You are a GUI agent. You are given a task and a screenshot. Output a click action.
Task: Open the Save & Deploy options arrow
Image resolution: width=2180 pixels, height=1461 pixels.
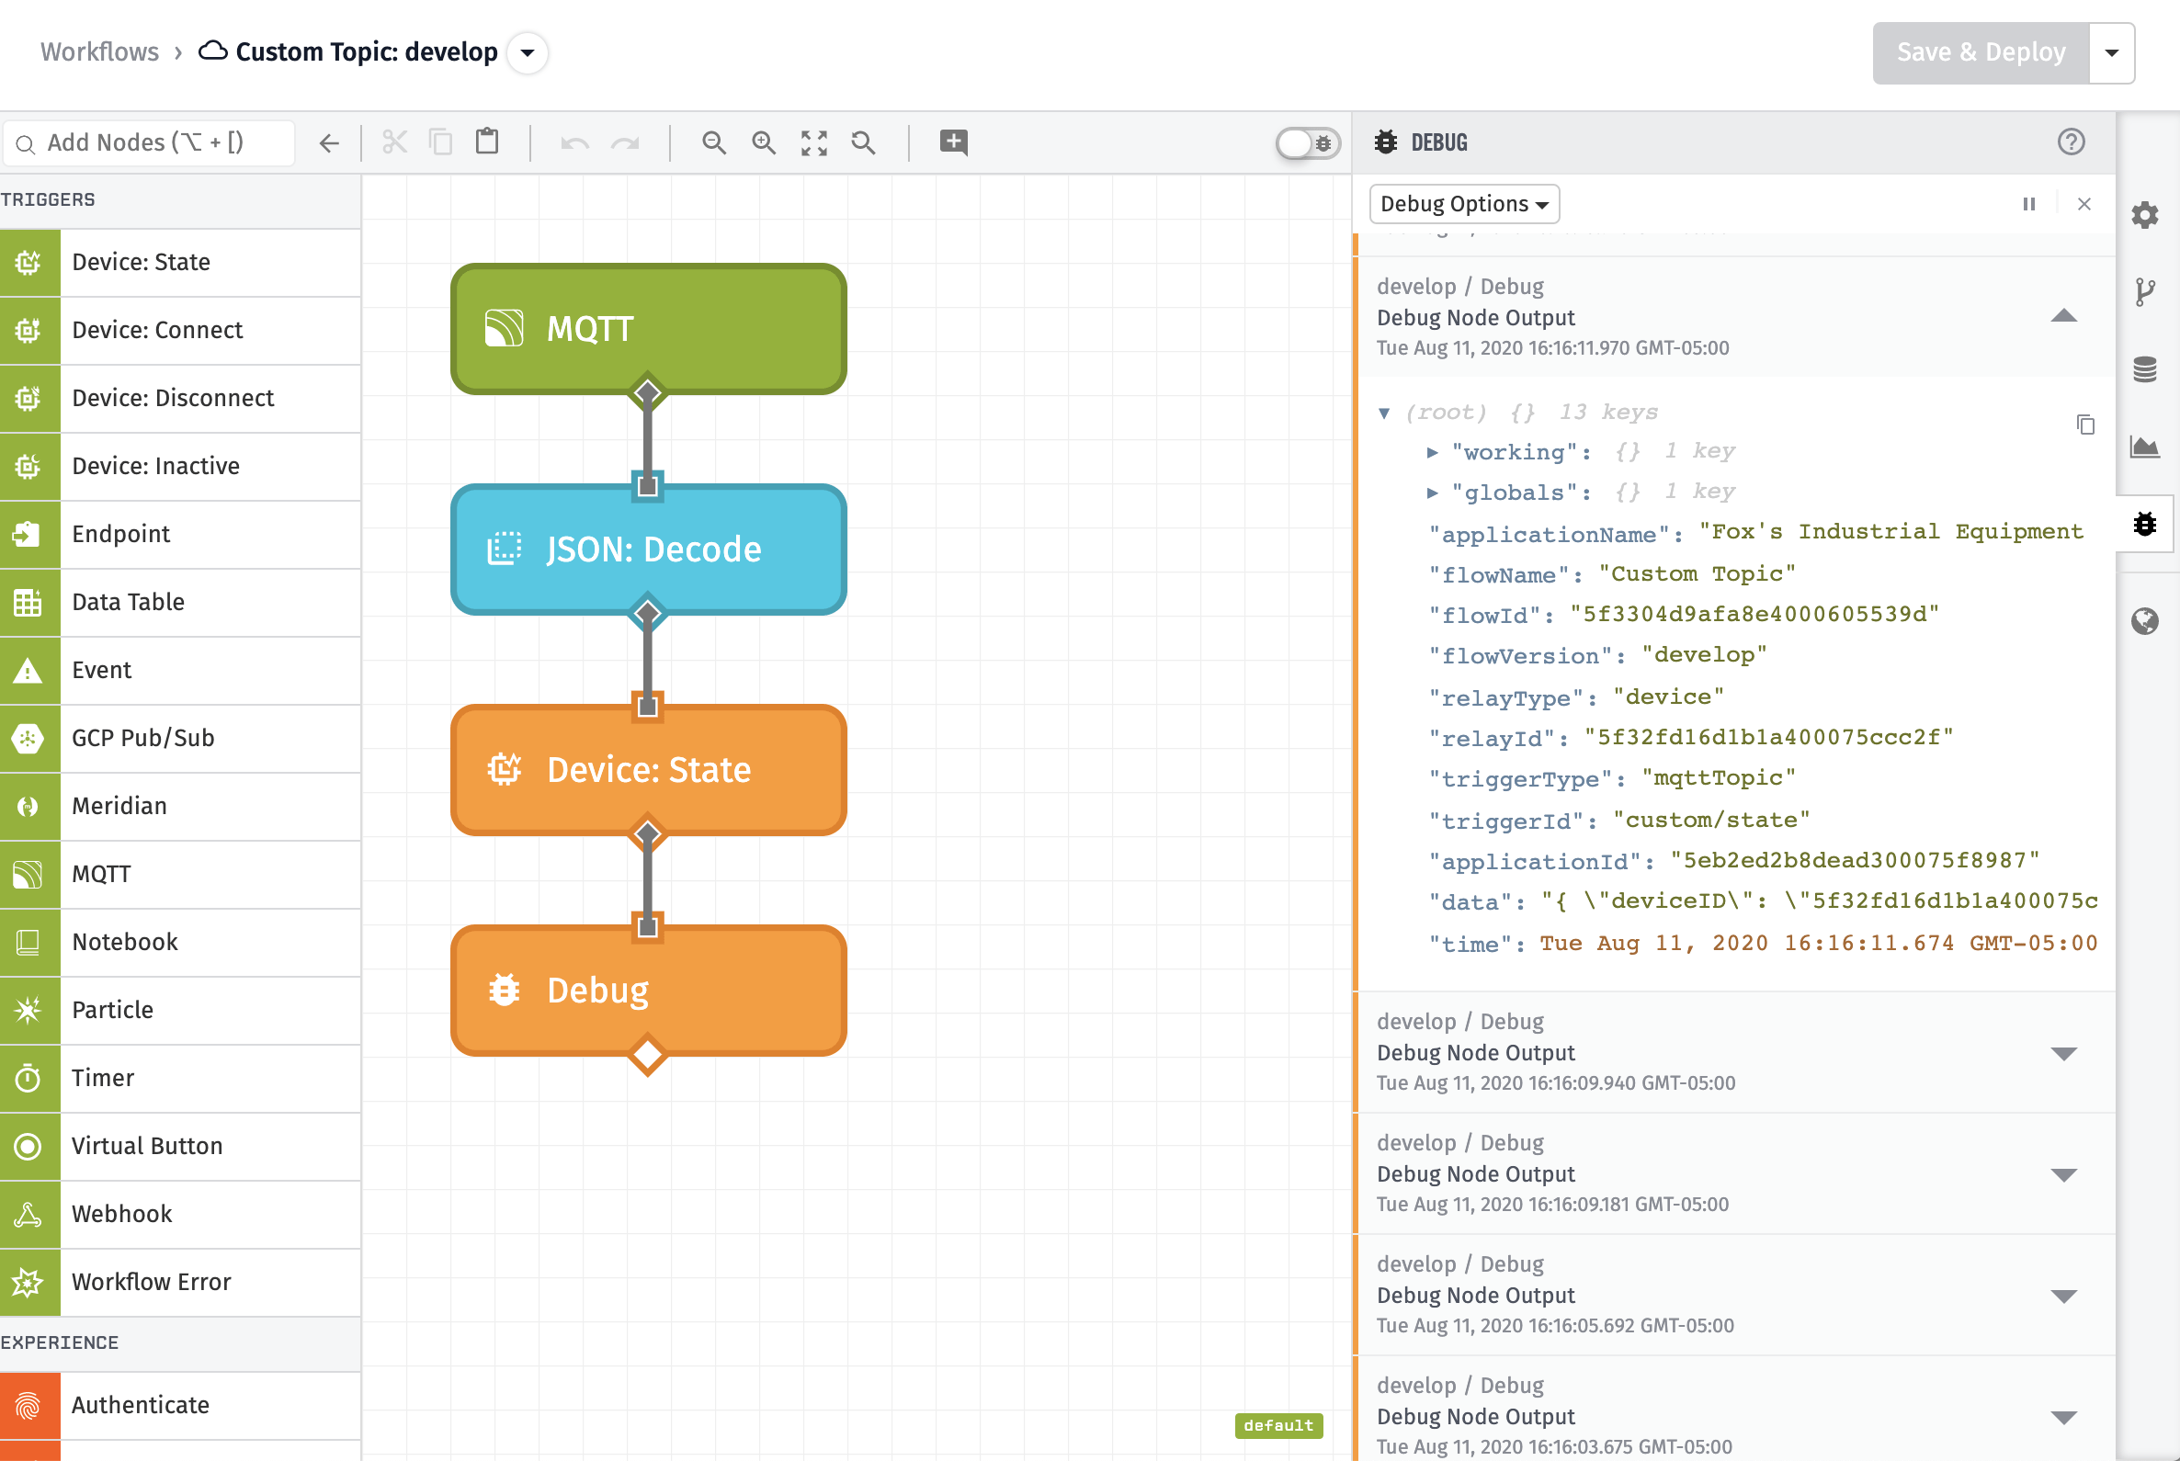[2112, 53]
